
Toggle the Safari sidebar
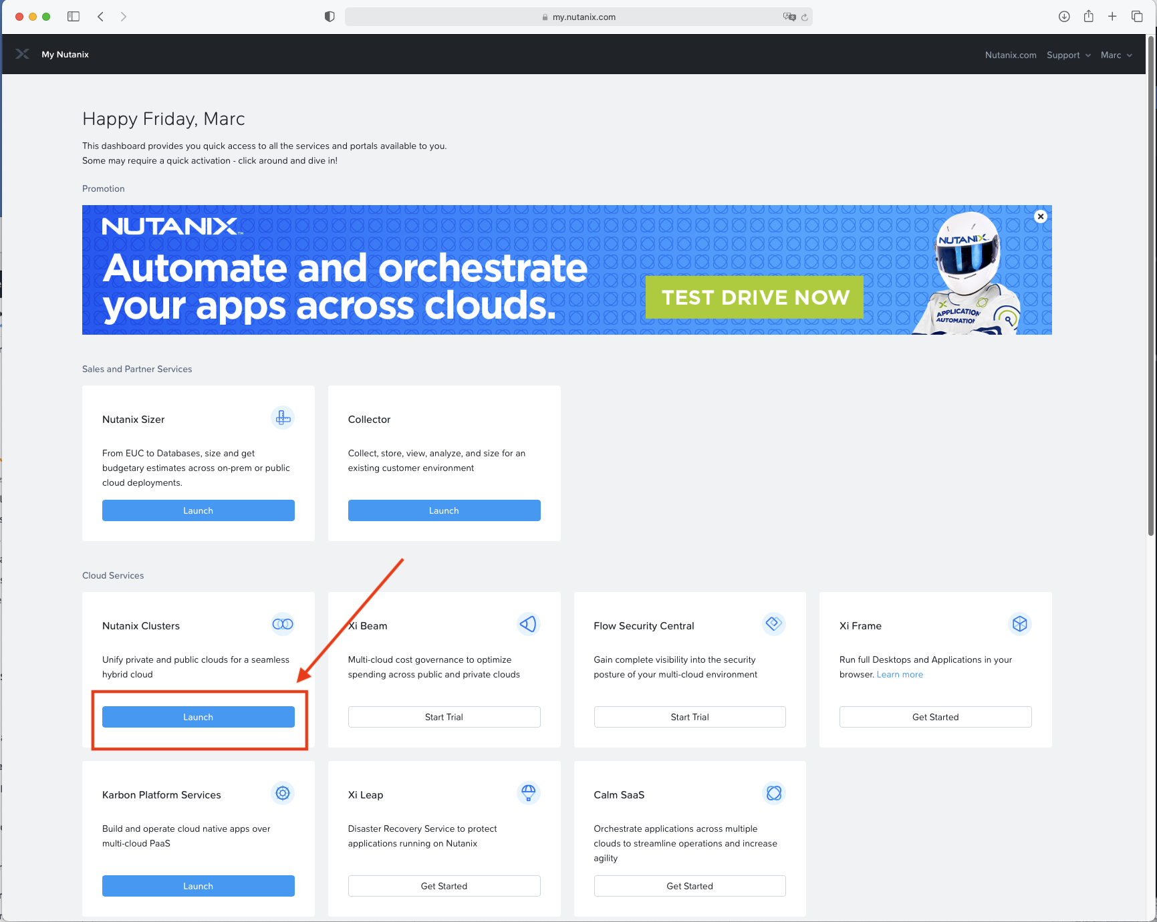tap(74, 17)
